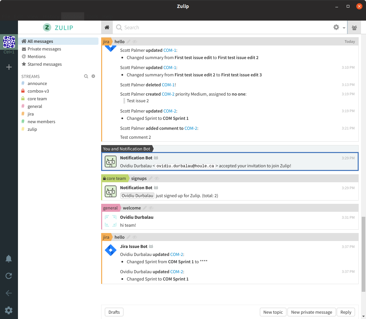Minimize the Zulip window
The width and height of the screenshot is (366, 319).
337,6
